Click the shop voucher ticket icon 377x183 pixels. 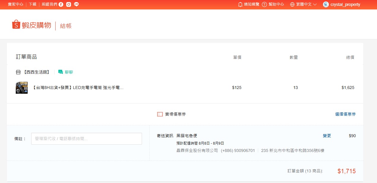pyautogui.click(x=160, y=114)
